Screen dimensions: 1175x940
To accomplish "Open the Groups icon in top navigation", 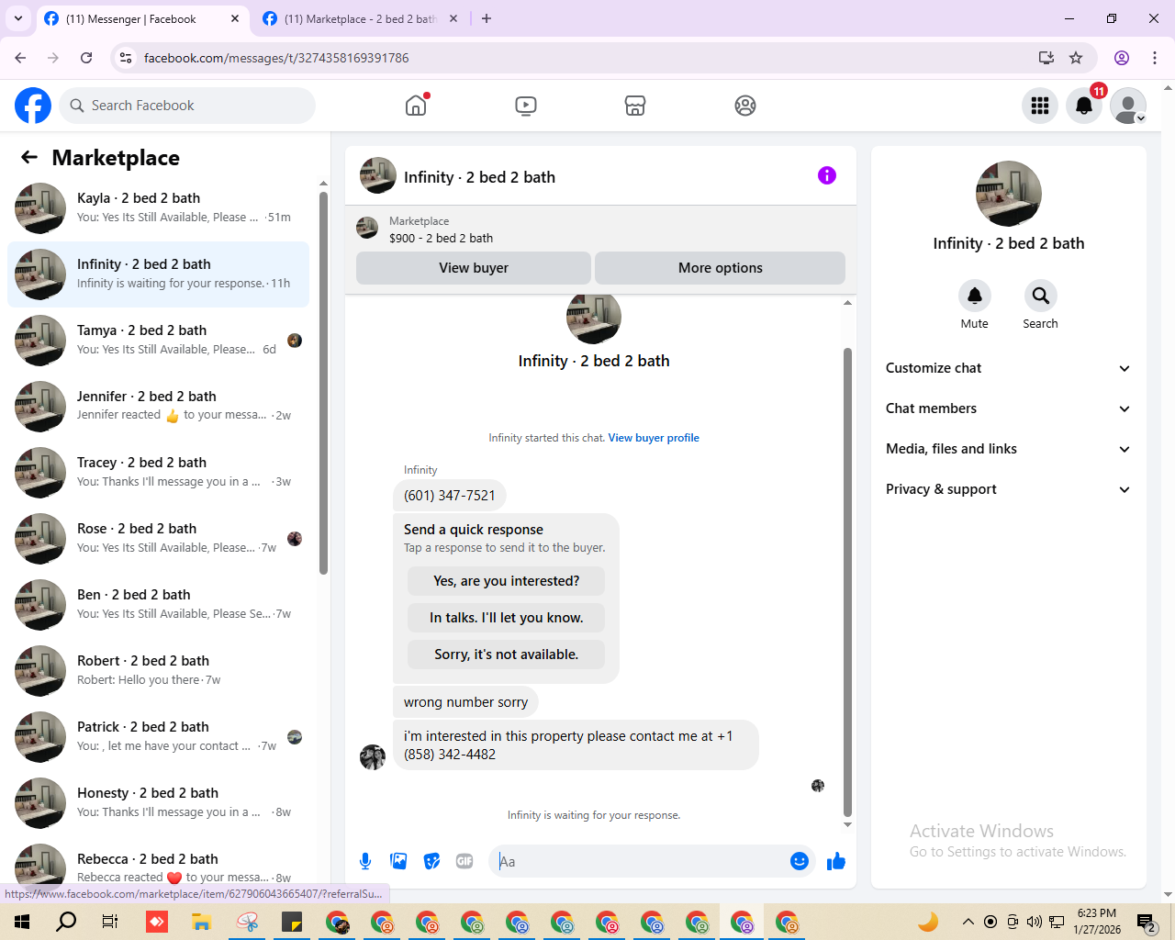I will click(745, 106).
